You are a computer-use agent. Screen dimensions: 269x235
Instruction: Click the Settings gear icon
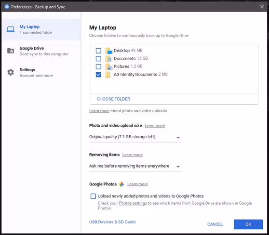11,72
